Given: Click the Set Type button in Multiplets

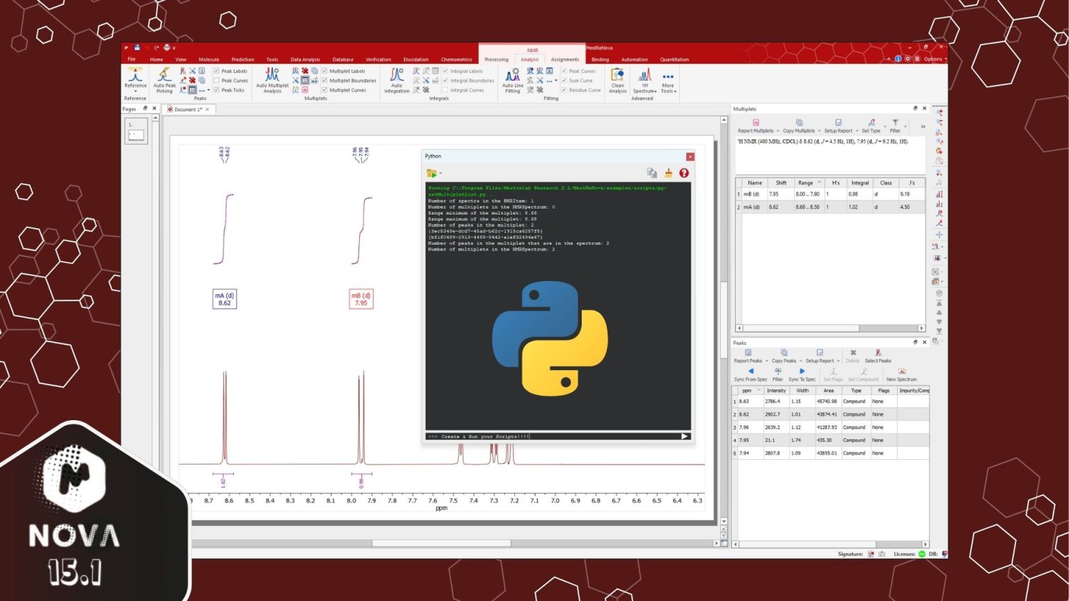Looking at the screenshot, I should coord(871,125).
